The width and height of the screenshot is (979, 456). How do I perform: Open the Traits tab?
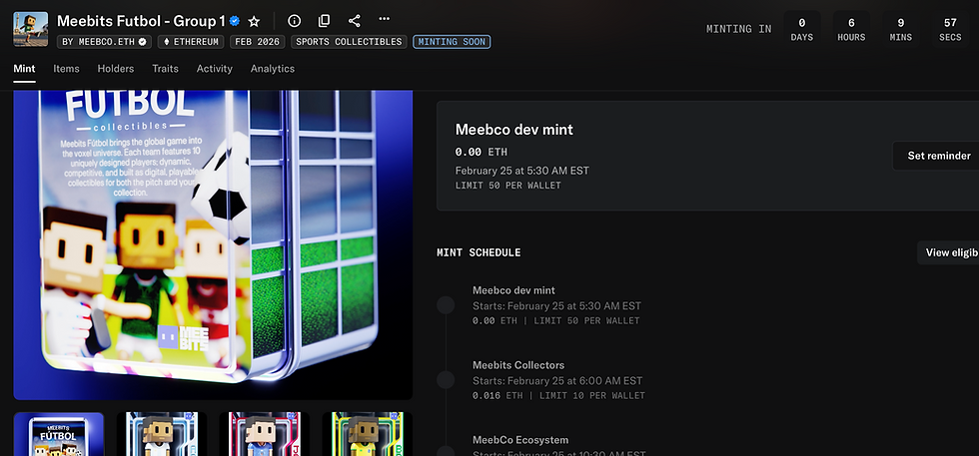[166, 69]
